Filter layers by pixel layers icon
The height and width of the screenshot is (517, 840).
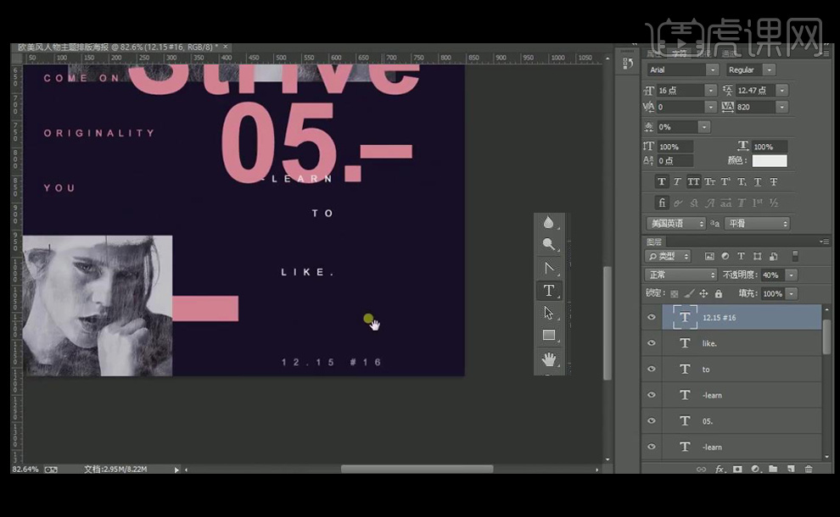click(709, 256)
